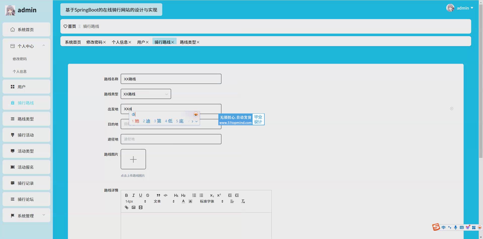Clear text formatting with the Tx icon
The width and height of the screenshot is (483, 239).
tap(243, 201)
